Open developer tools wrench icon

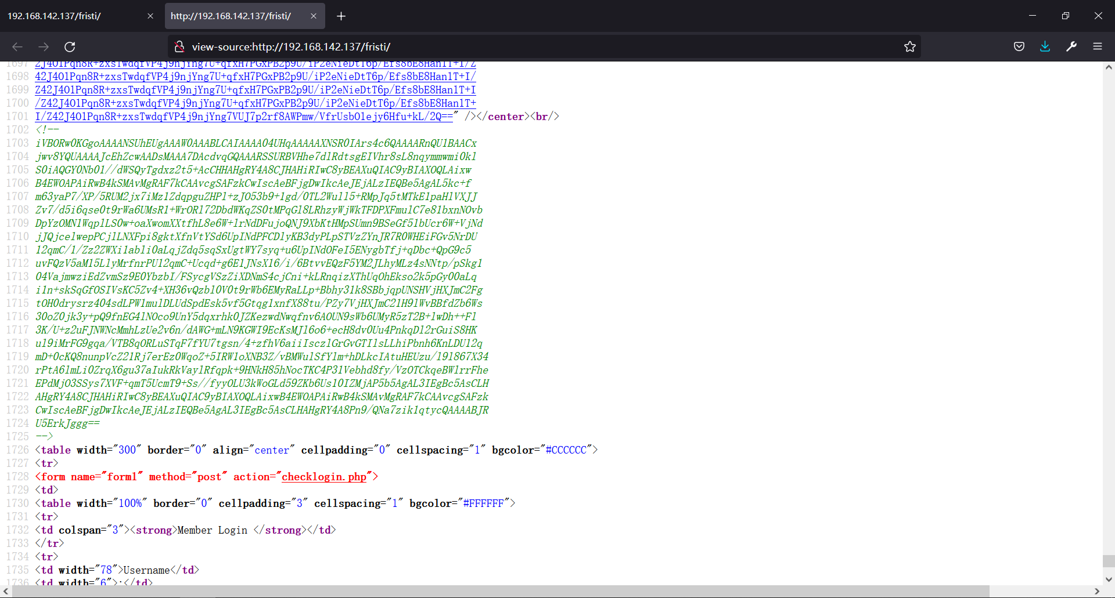click(1071, 46)
